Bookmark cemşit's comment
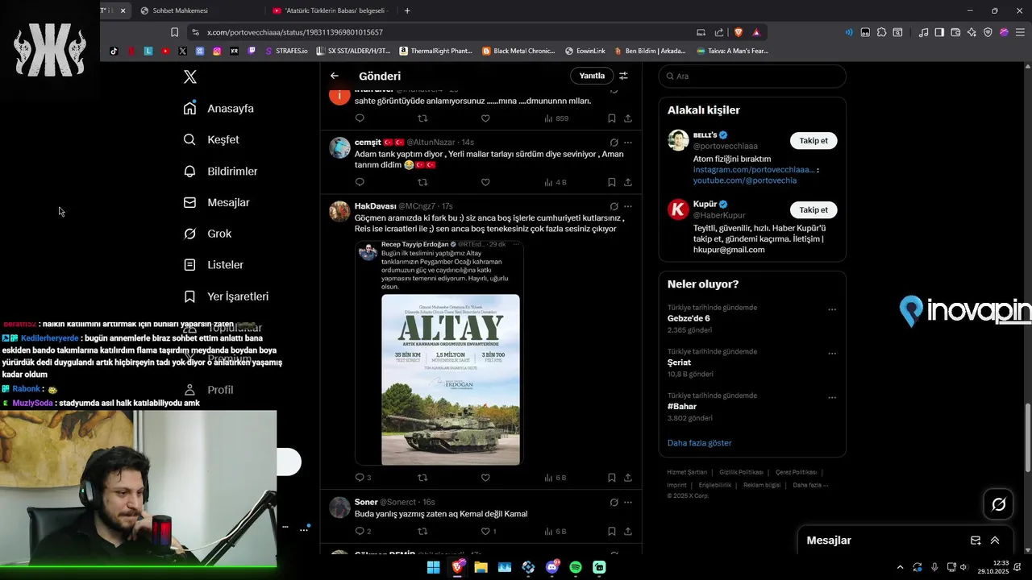1032x580 pixels. 612,182
